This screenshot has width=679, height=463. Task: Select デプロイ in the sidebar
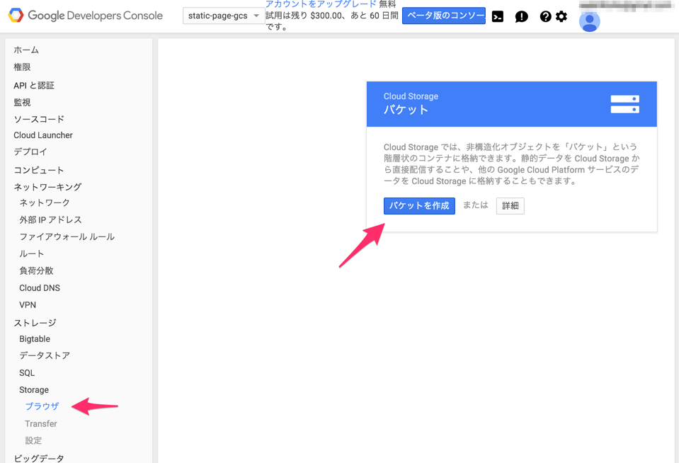[30, 152]
